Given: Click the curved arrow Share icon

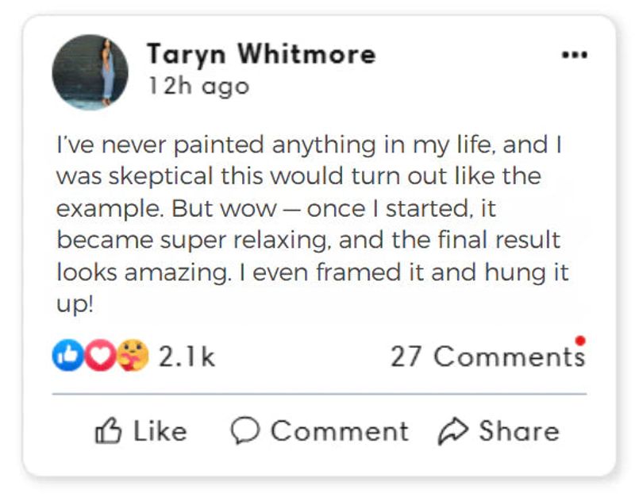Looking at the screenshot, I should pos(453,431).
